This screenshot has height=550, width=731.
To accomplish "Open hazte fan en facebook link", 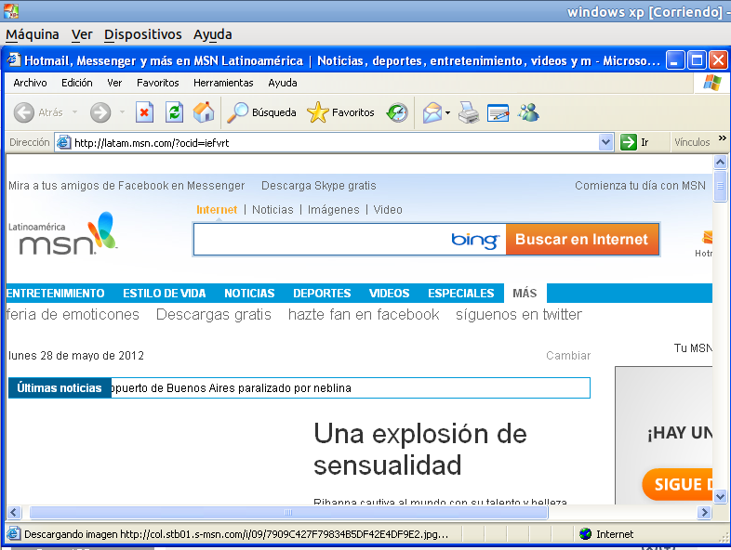I will pos(364,314).
